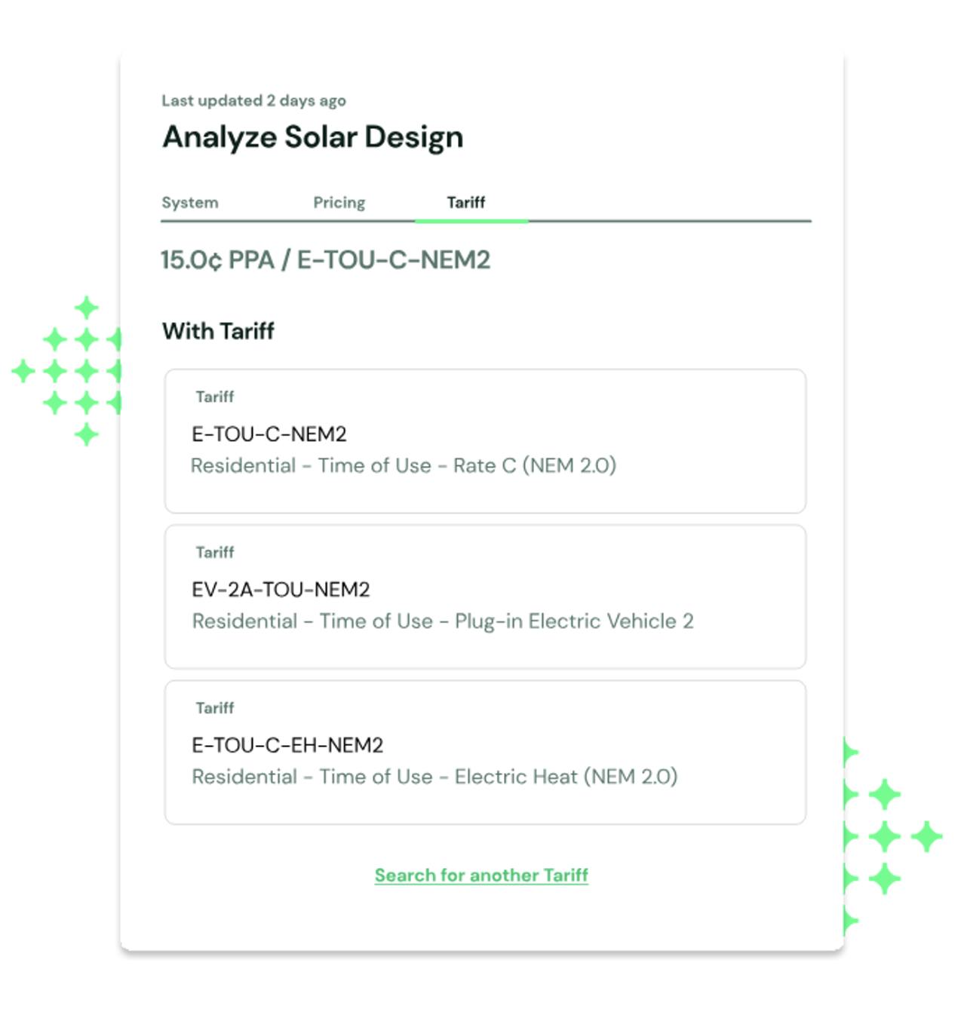961x1015 pixels.
Task: Click the Tariff label above E-TOU-C-NEM2
Action: click(215, 397)
